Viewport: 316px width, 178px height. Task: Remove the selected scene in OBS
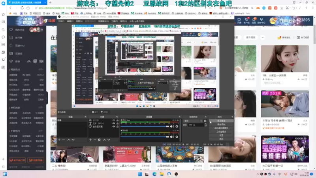[x=64, y=140]
